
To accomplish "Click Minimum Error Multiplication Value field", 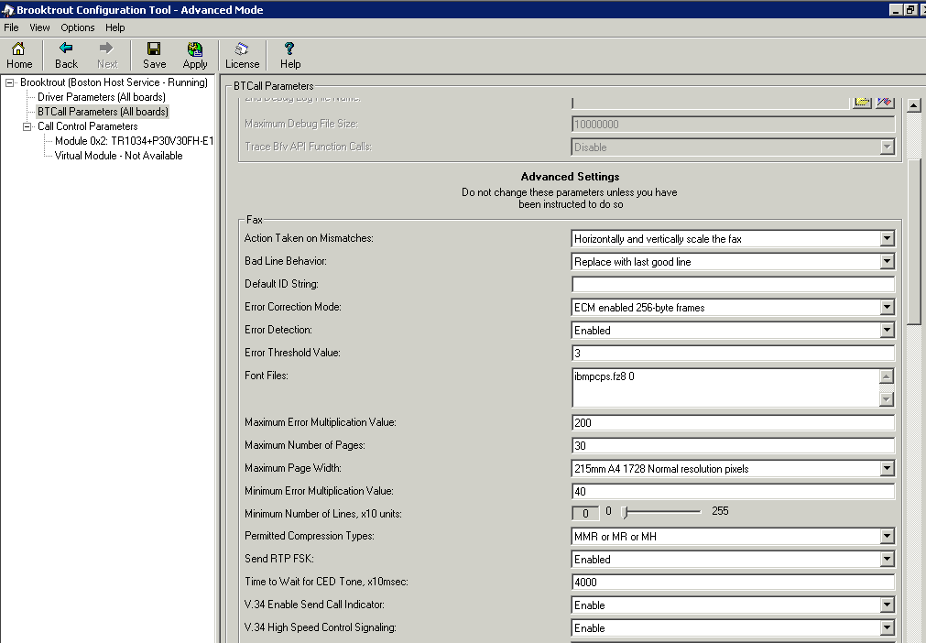I will [x=733, y=491].
